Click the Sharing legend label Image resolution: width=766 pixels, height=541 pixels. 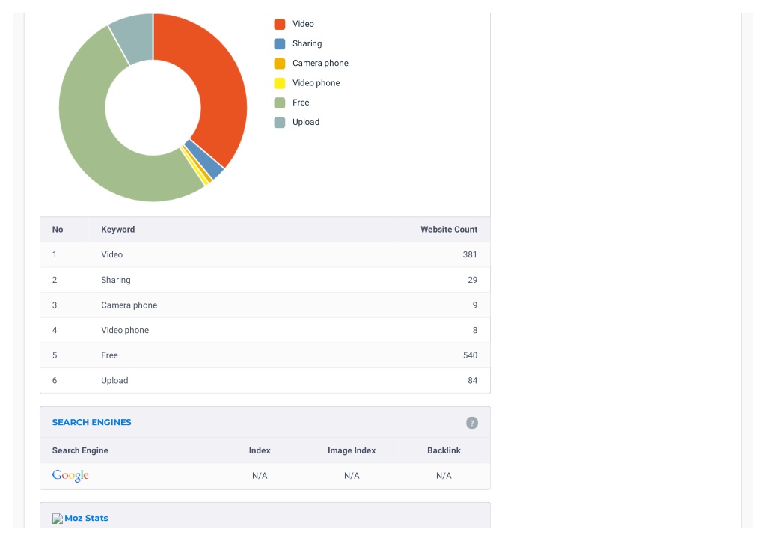click(307, 43)
